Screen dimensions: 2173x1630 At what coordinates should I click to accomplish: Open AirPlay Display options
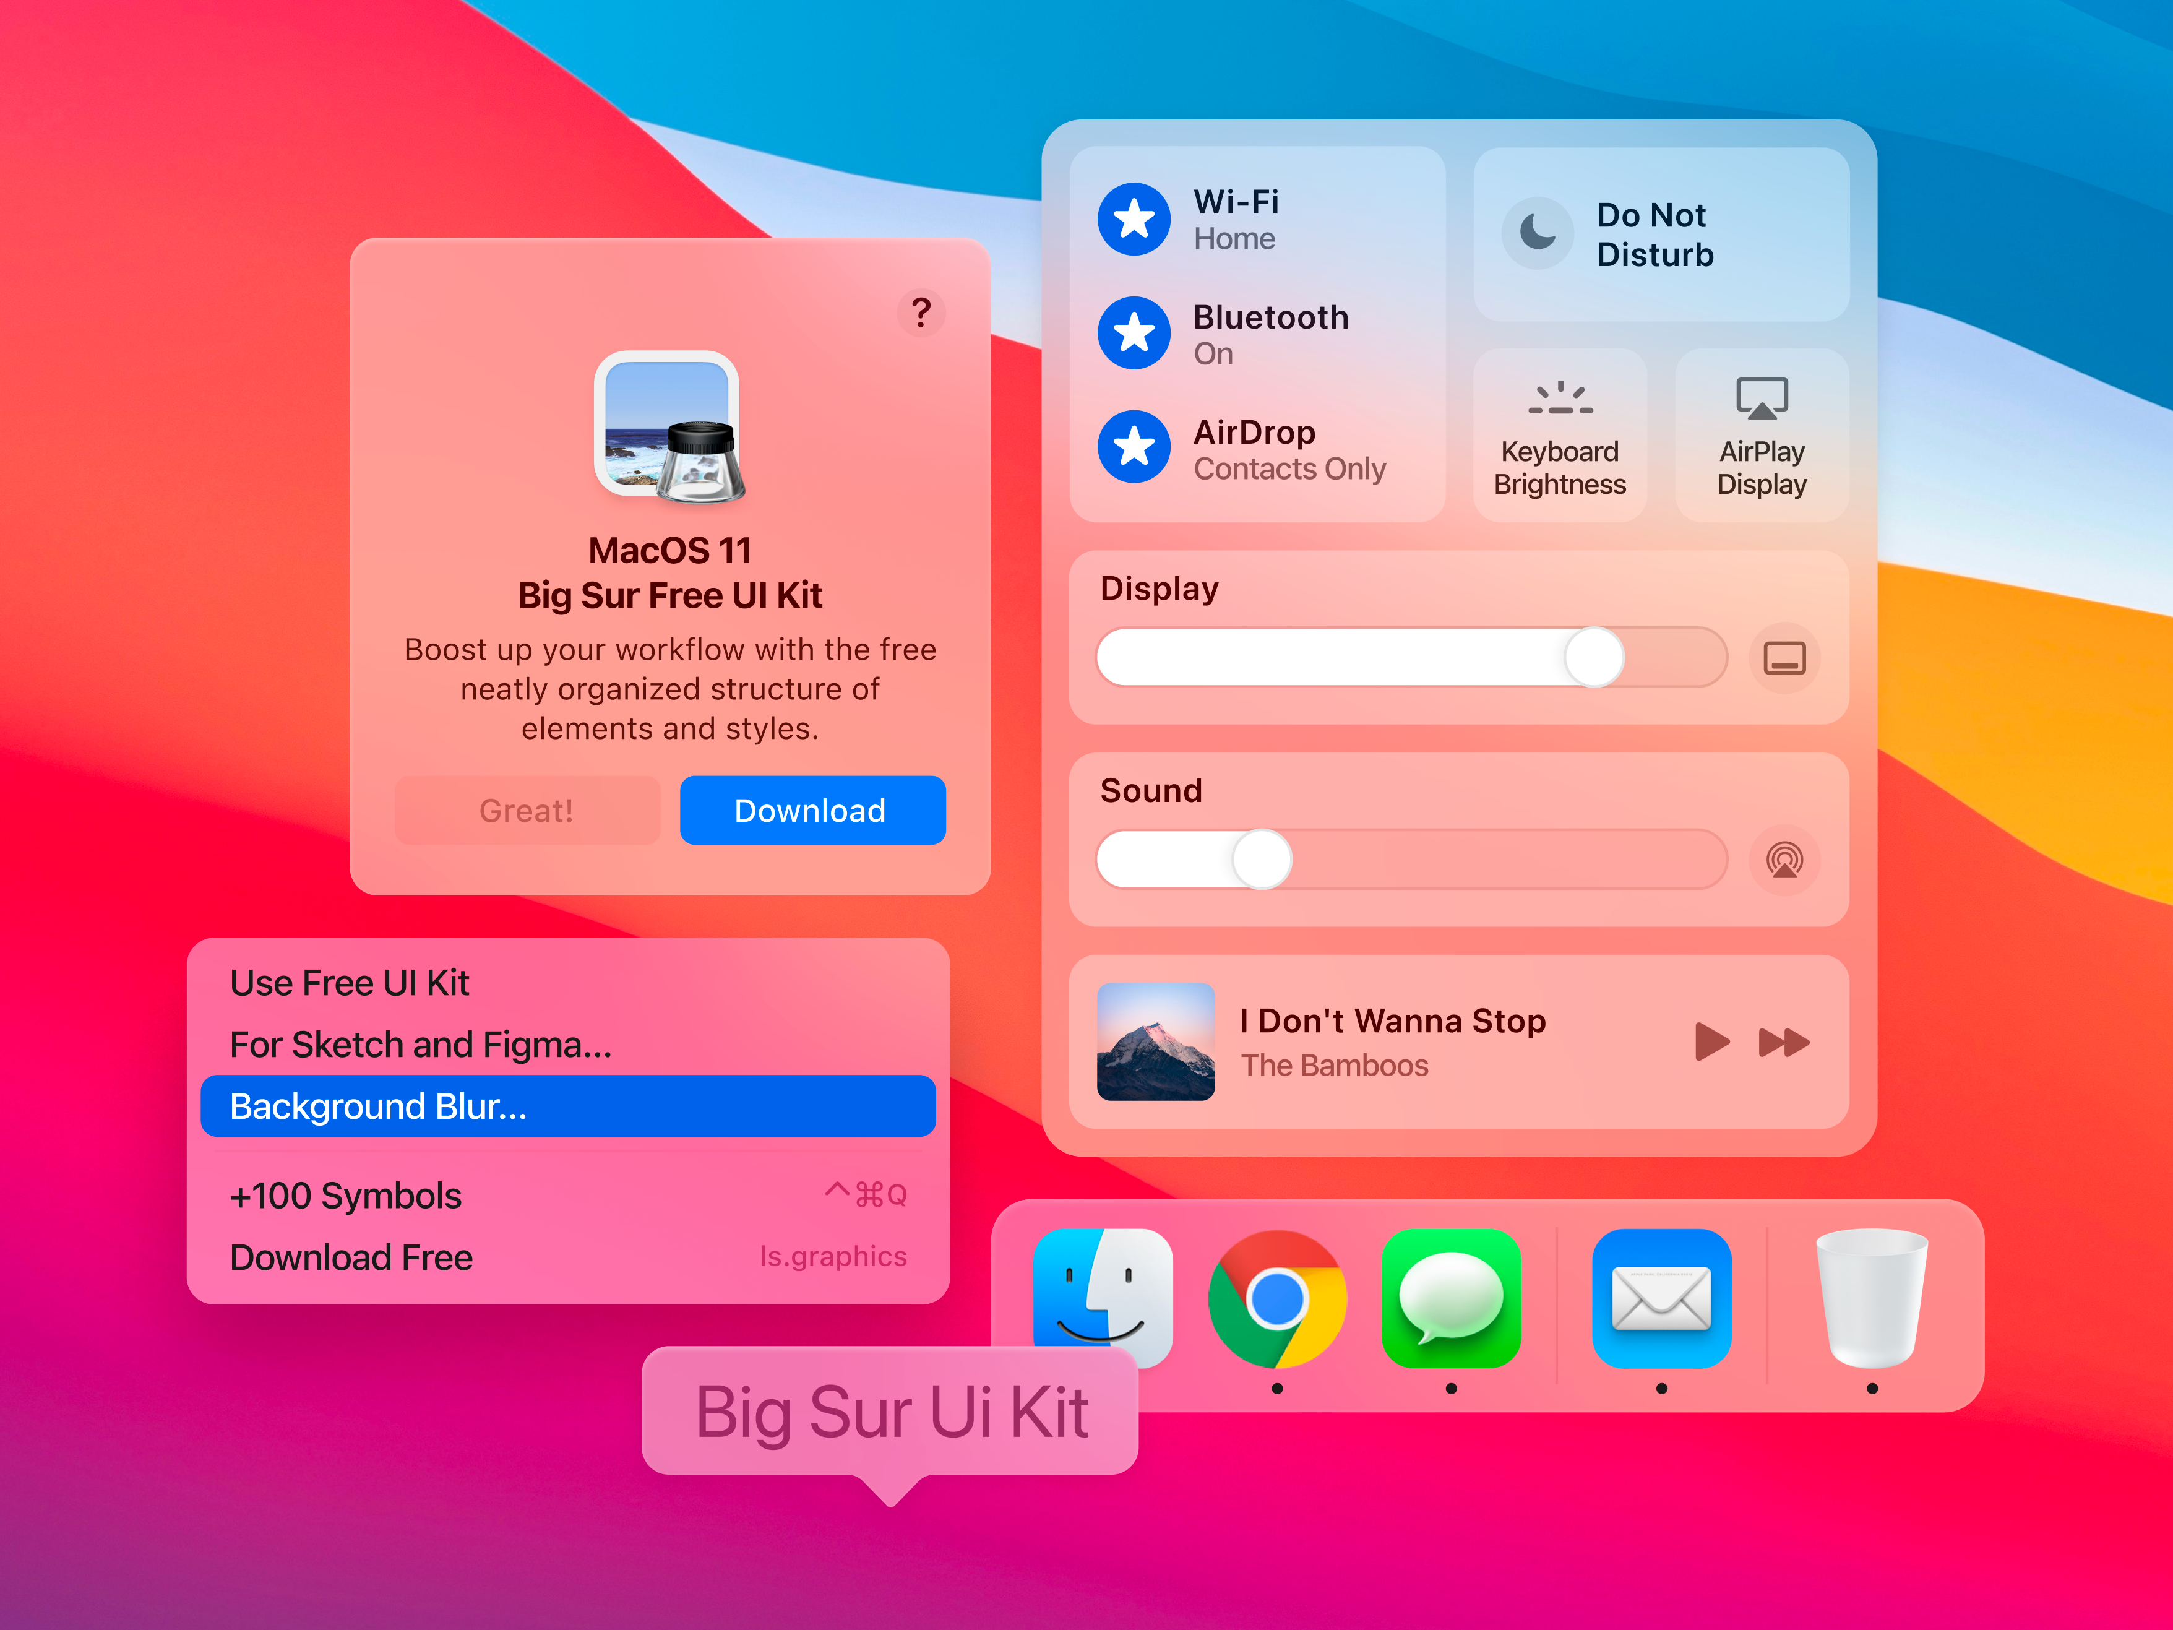coord(1762,435)
